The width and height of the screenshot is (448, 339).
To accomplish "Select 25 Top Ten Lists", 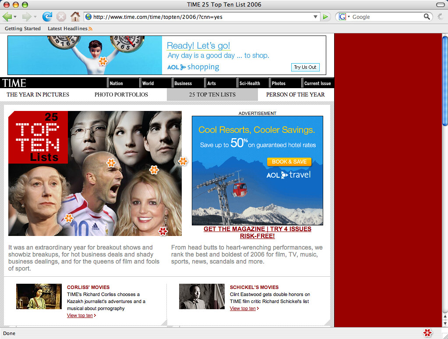I will (212, 95).
